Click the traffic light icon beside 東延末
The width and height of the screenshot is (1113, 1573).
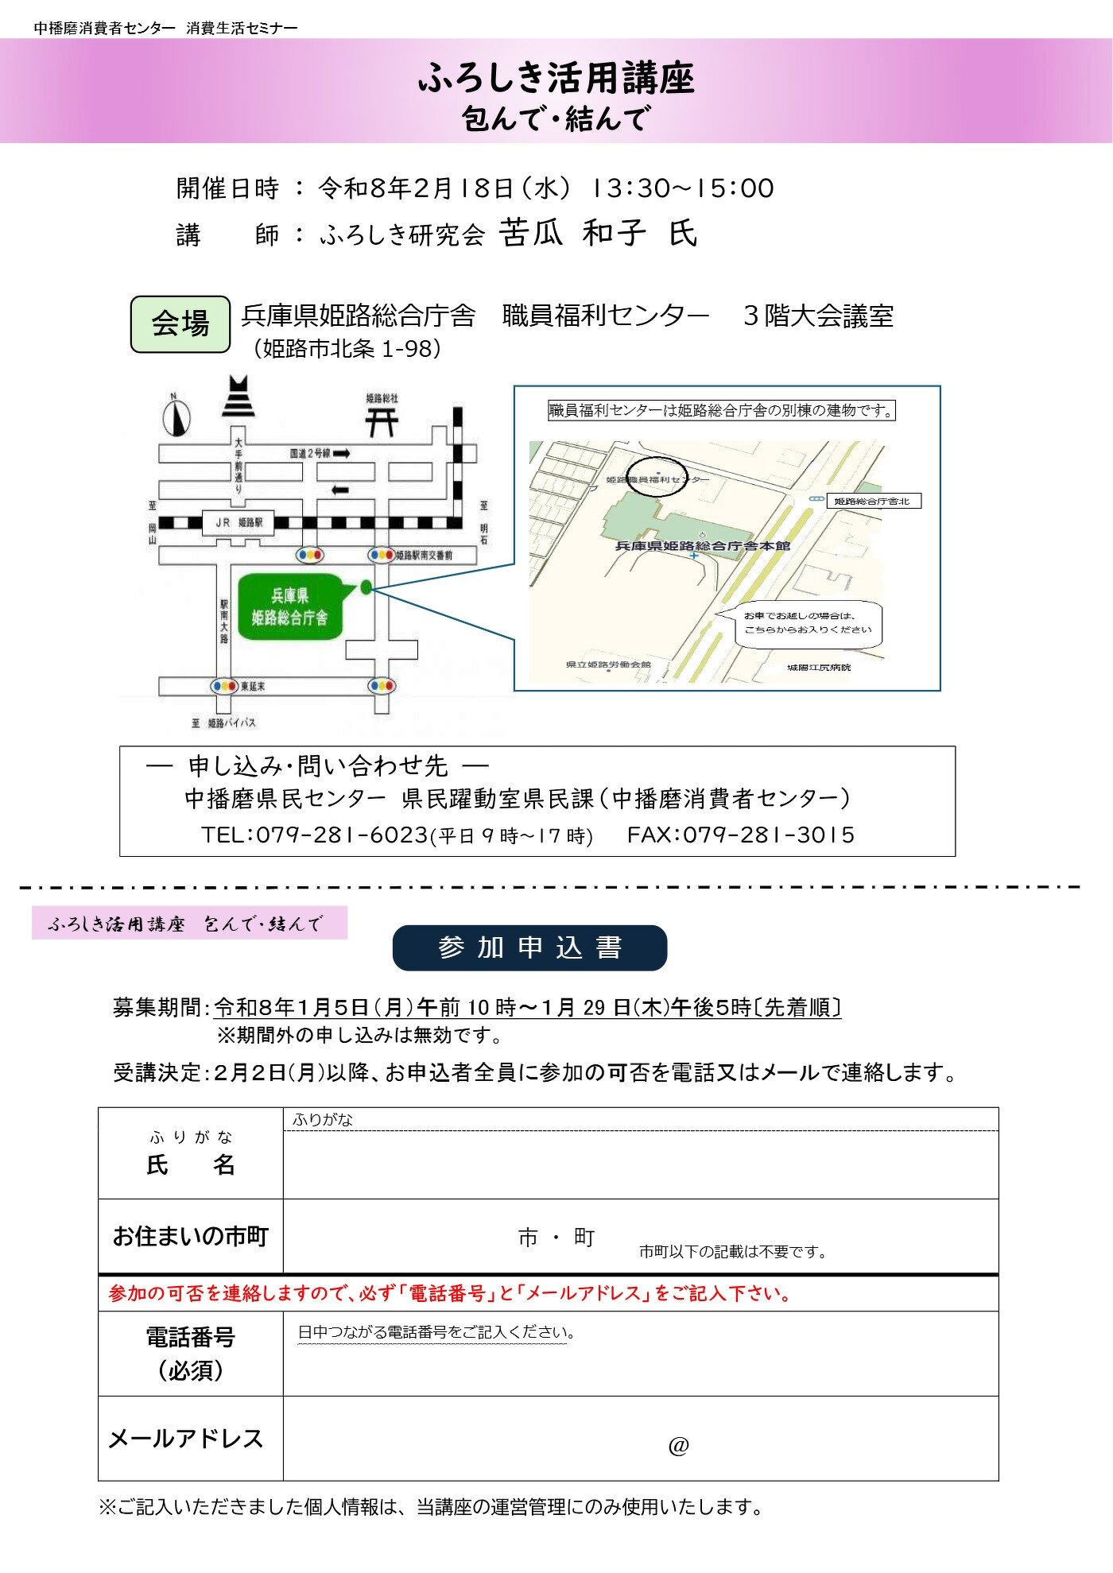[224, 686]
